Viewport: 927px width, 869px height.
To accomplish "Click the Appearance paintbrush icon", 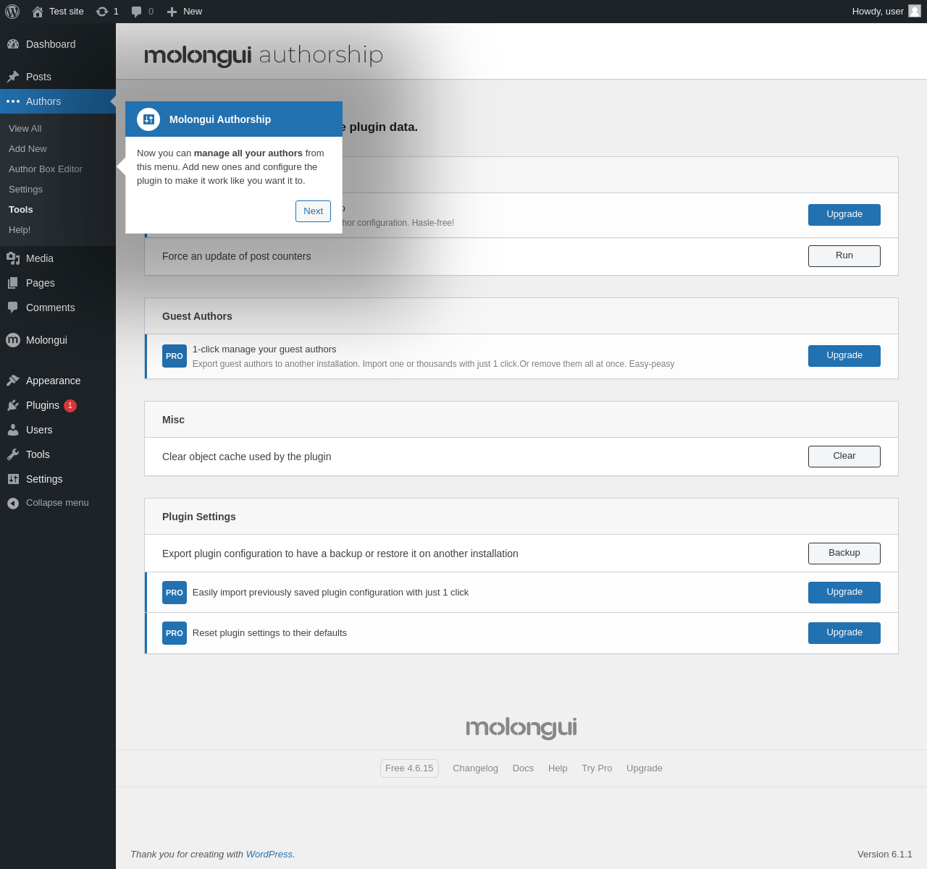I will [13, 381].
